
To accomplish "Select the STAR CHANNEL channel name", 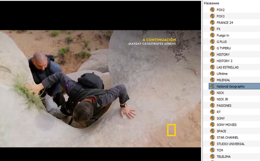I will point(227,137).
